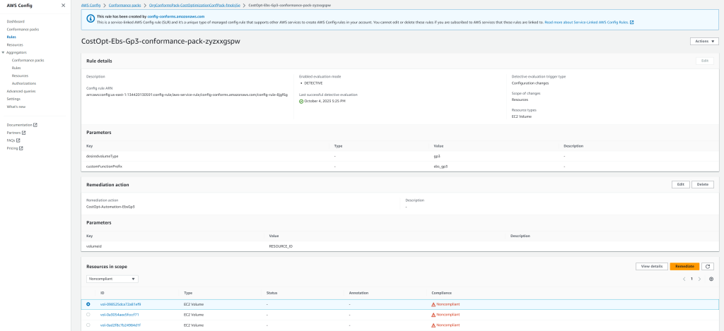The image size is (724, 331).
Task: Open Advanced queries in sidebar
Action: point(21,91)
